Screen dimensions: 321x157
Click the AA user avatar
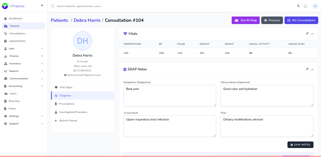(x=315, y=6)
